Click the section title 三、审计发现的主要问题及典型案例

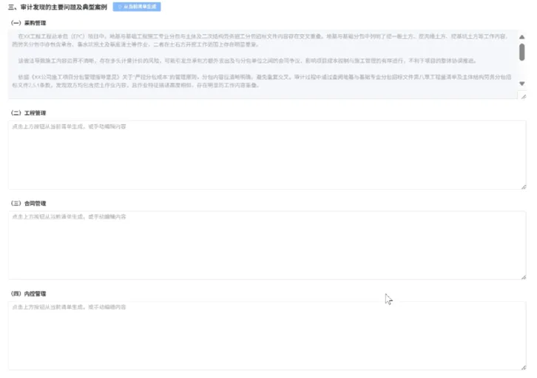tap(58, 7)
